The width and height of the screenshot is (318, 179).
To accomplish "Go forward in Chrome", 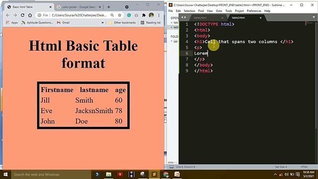I will [x=15, y=15].
